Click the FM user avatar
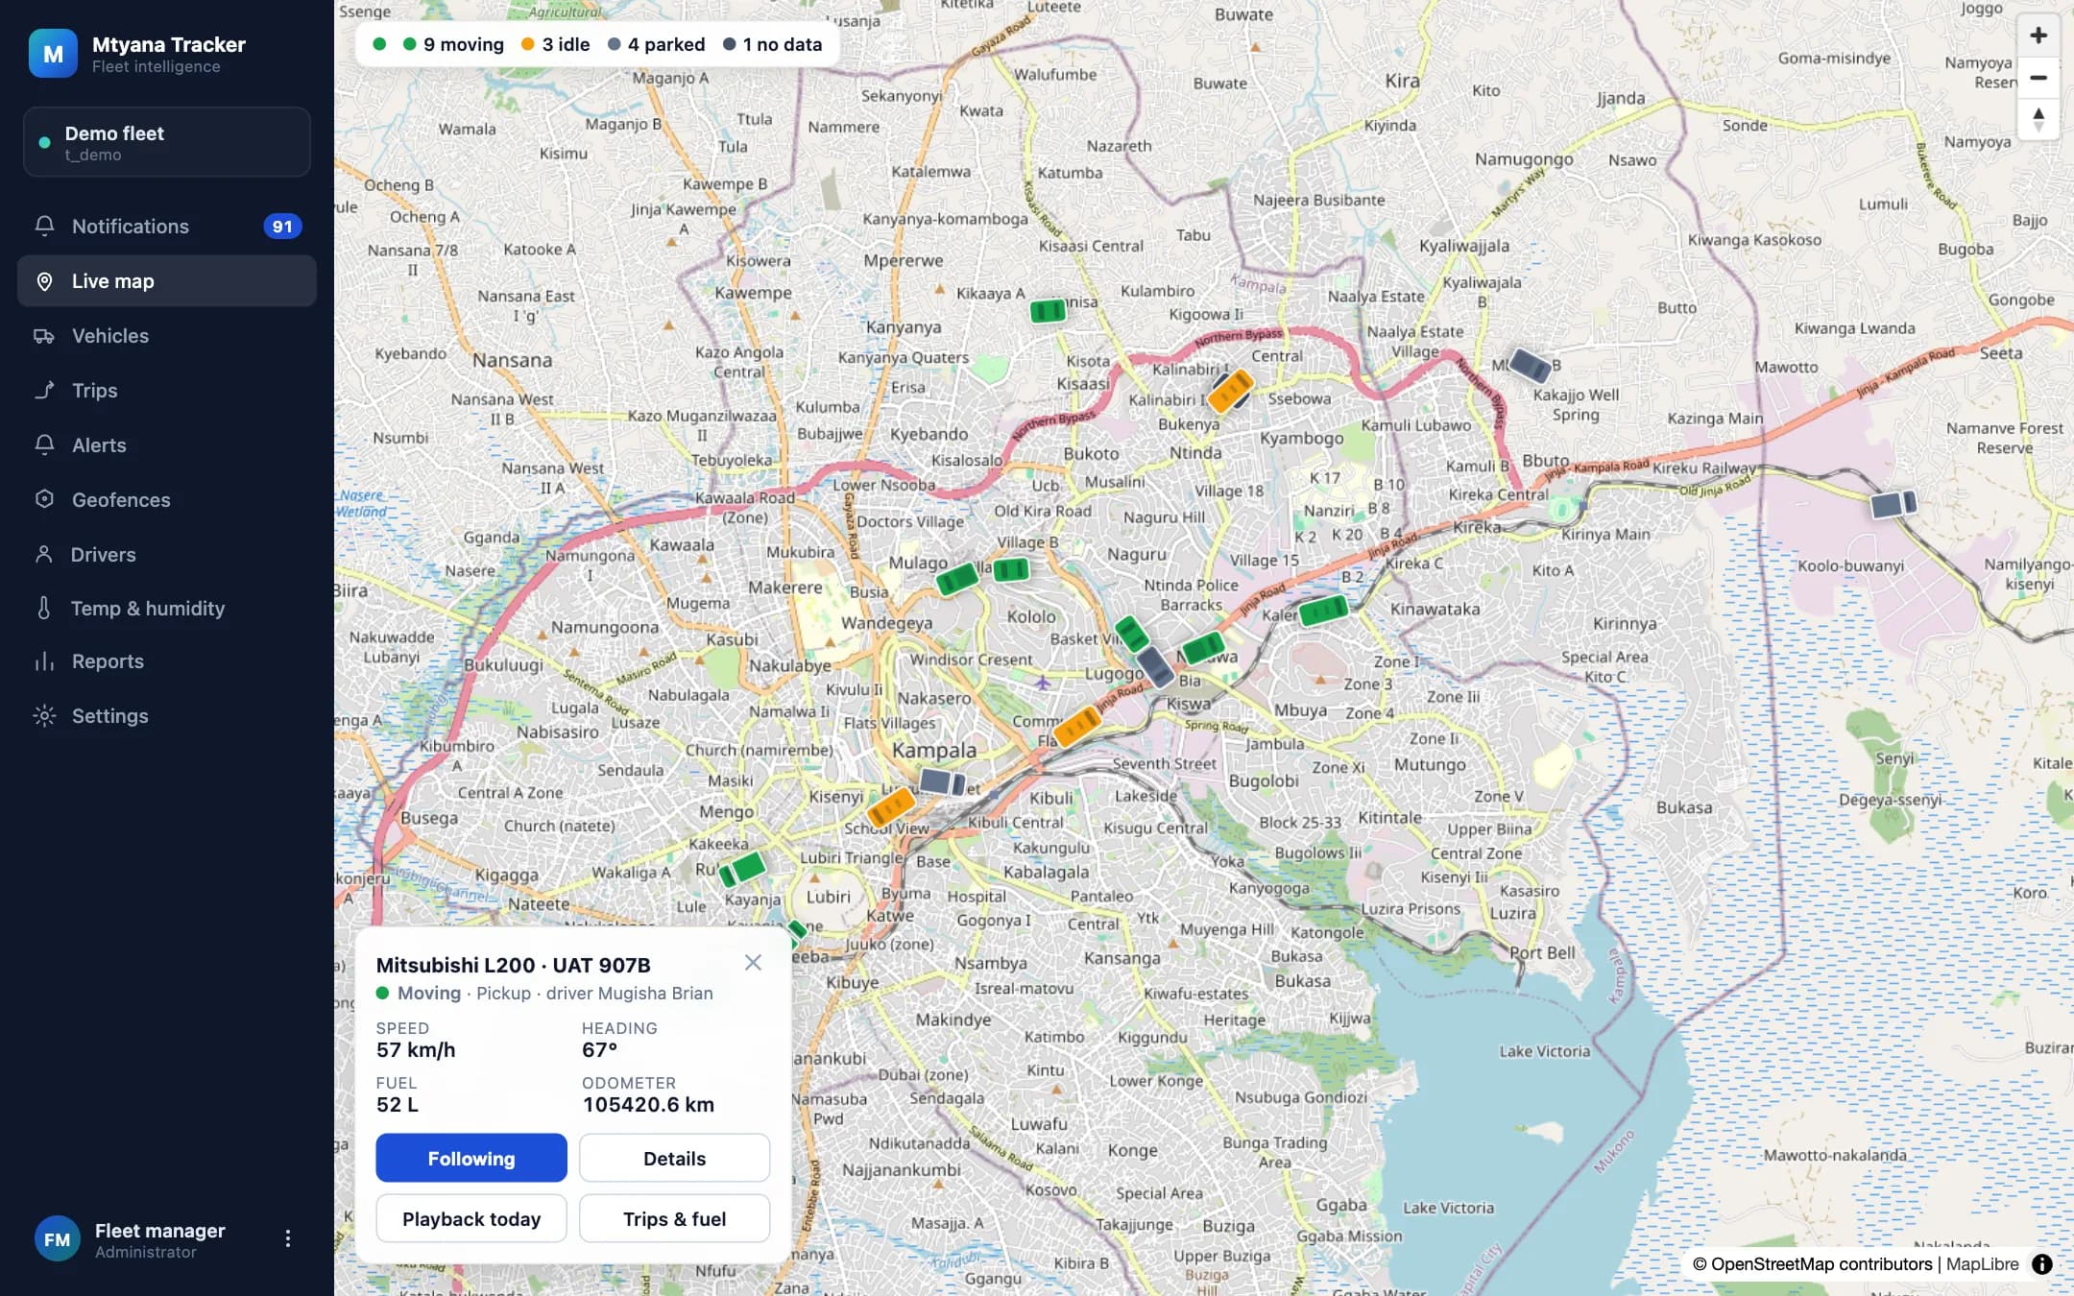This screenshot has height=1296, width=2074. point(57,1239)
